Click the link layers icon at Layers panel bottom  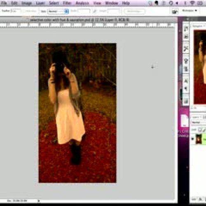pyautogui.click(x=194, y=199)
